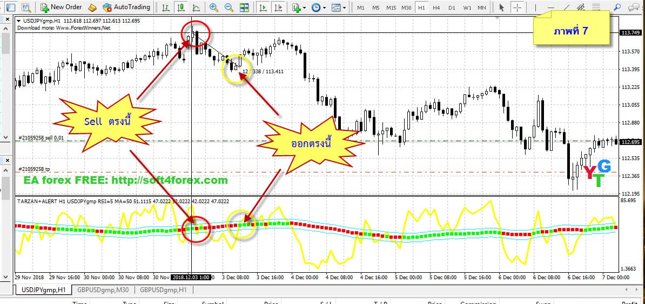Toggle auto scroll chart icon

click(x=263, y=7)
